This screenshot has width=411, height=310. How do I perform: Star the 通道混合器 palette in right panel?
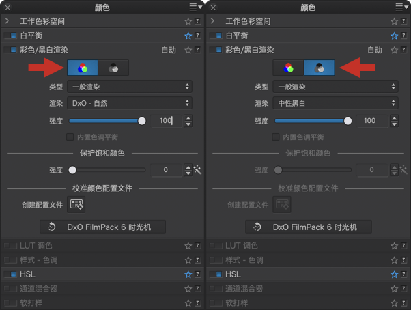click(x=394, y=289)
